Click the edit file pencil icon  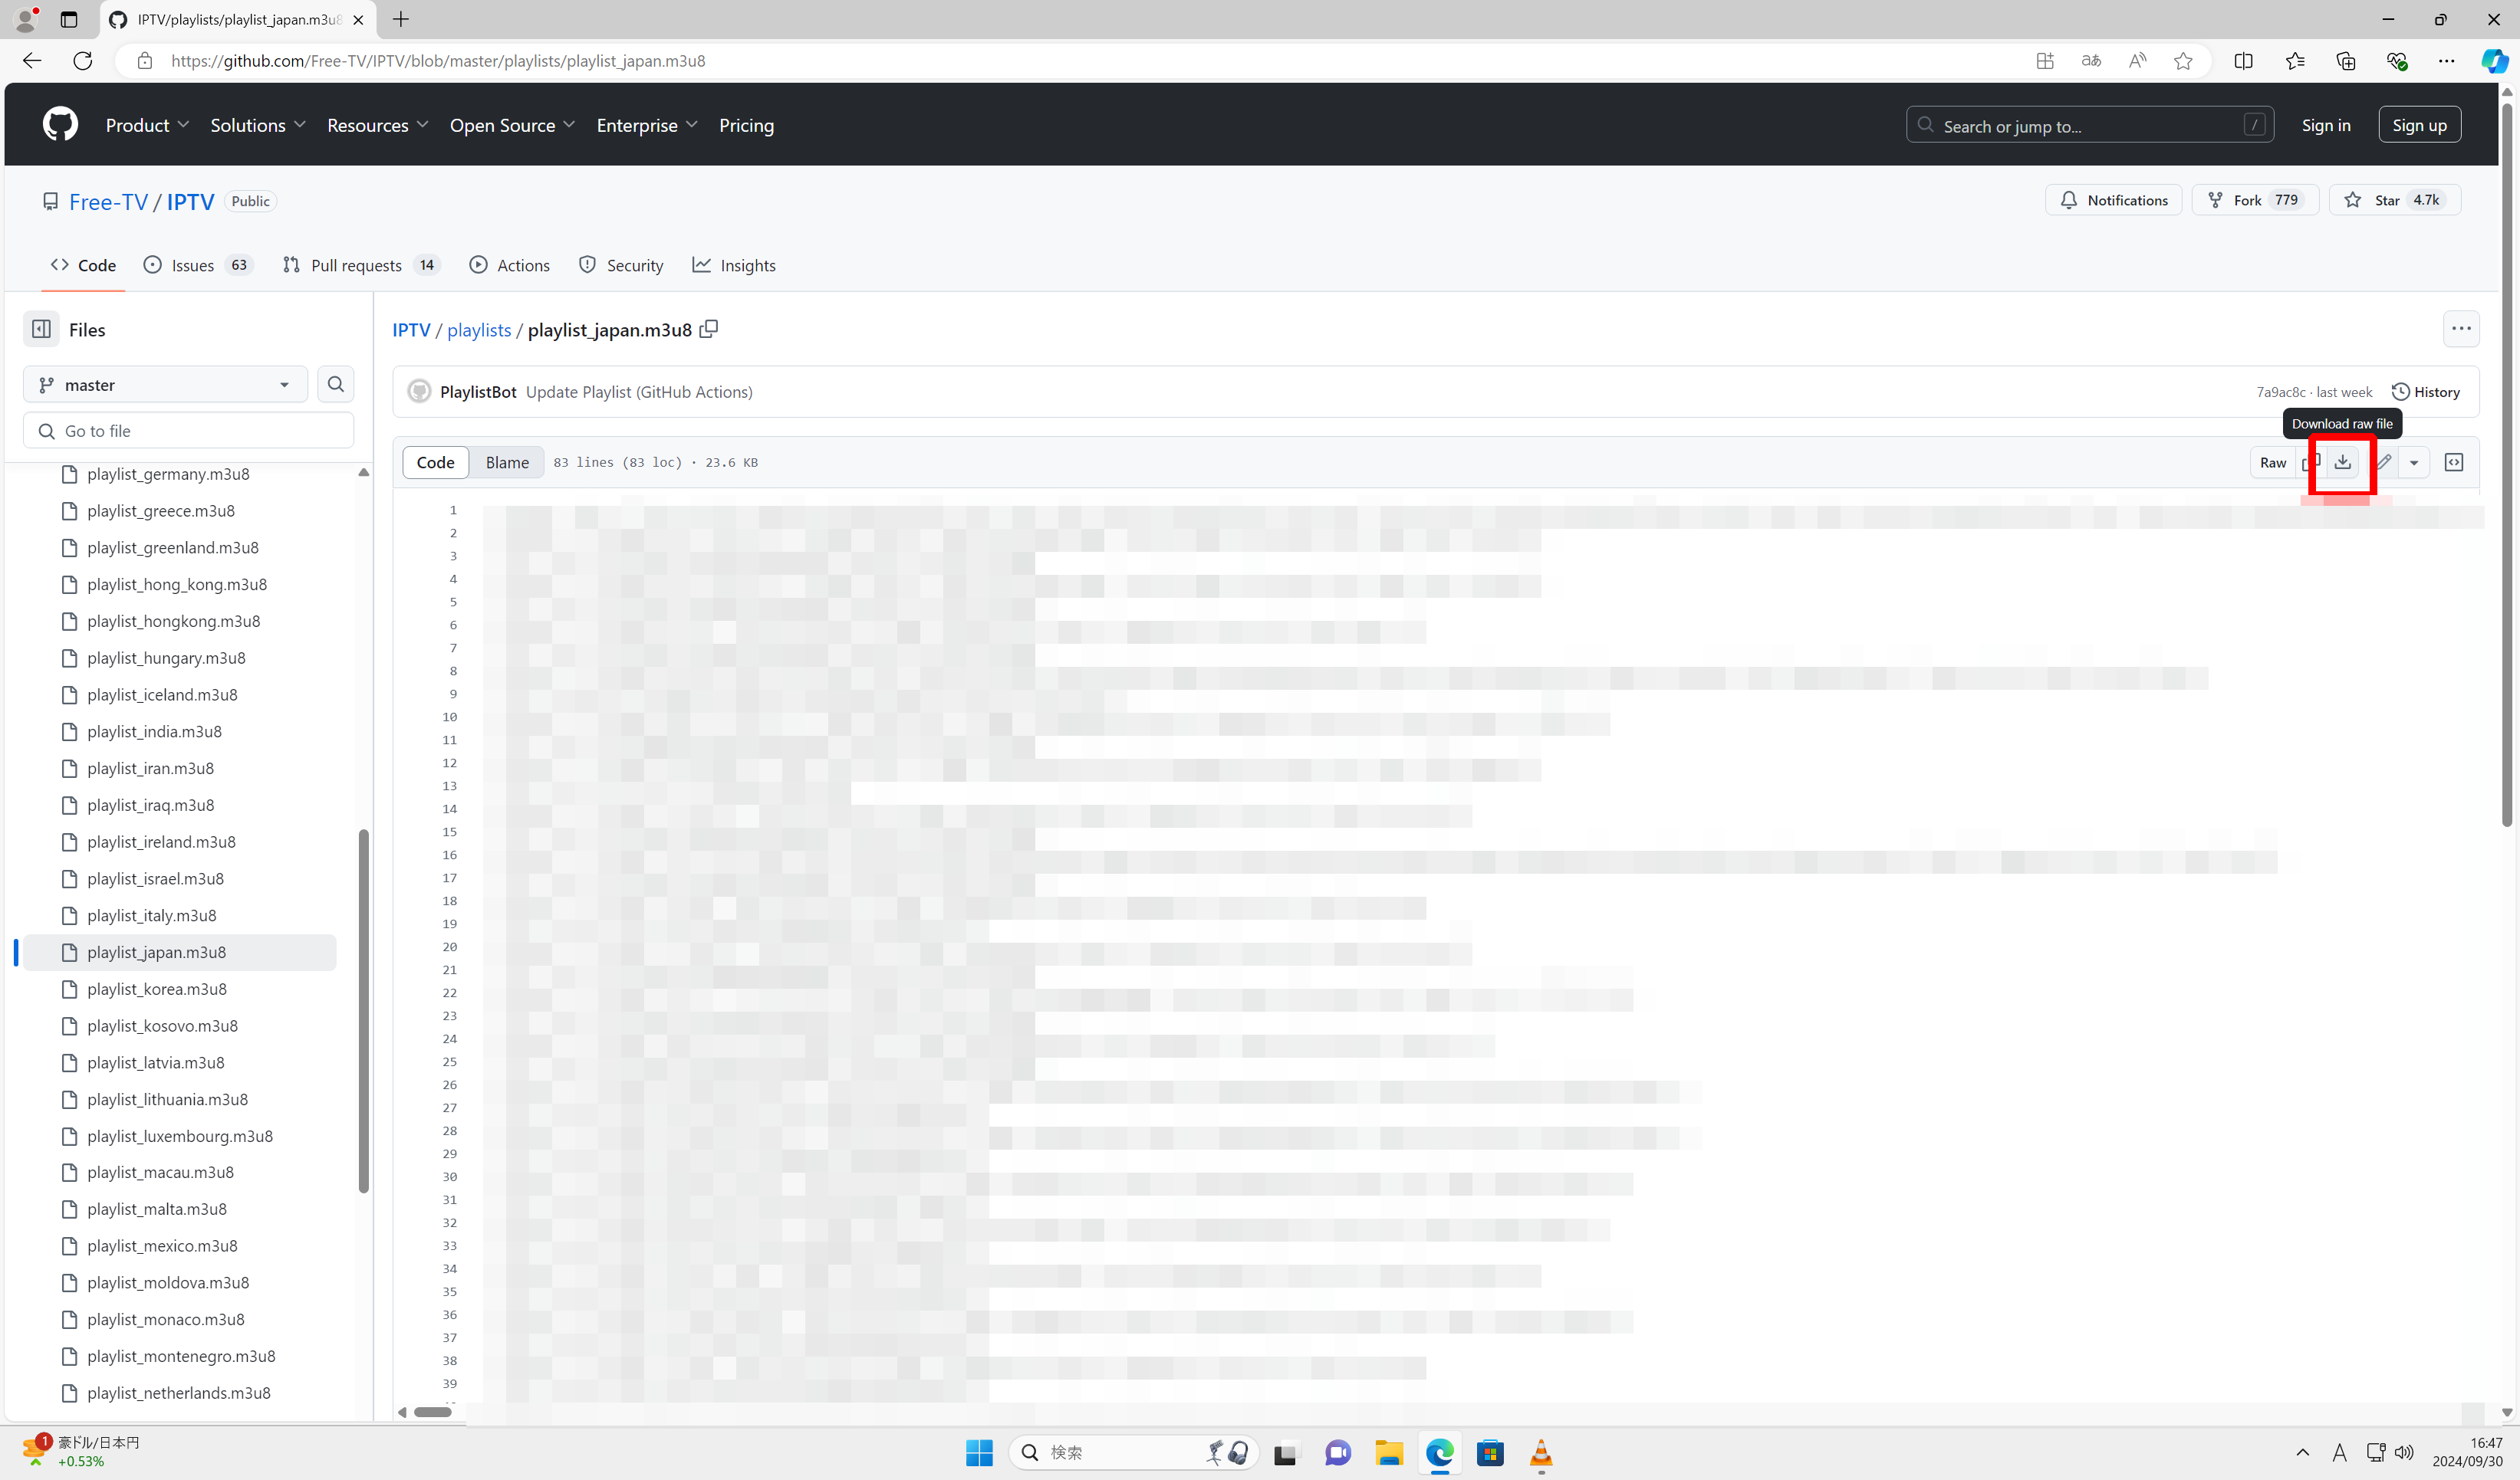click(2385, 461)
